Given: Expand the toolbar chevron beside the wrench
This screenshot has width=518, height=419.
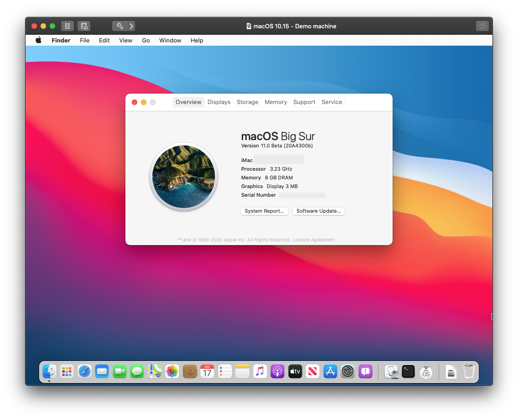Looking at the screenshot, I should point(131,26).
